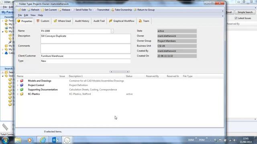Click the green Supporting Documentation folder icon
Image resolution: width=257 pixels, height=144 pixels.
click(22, 90)
